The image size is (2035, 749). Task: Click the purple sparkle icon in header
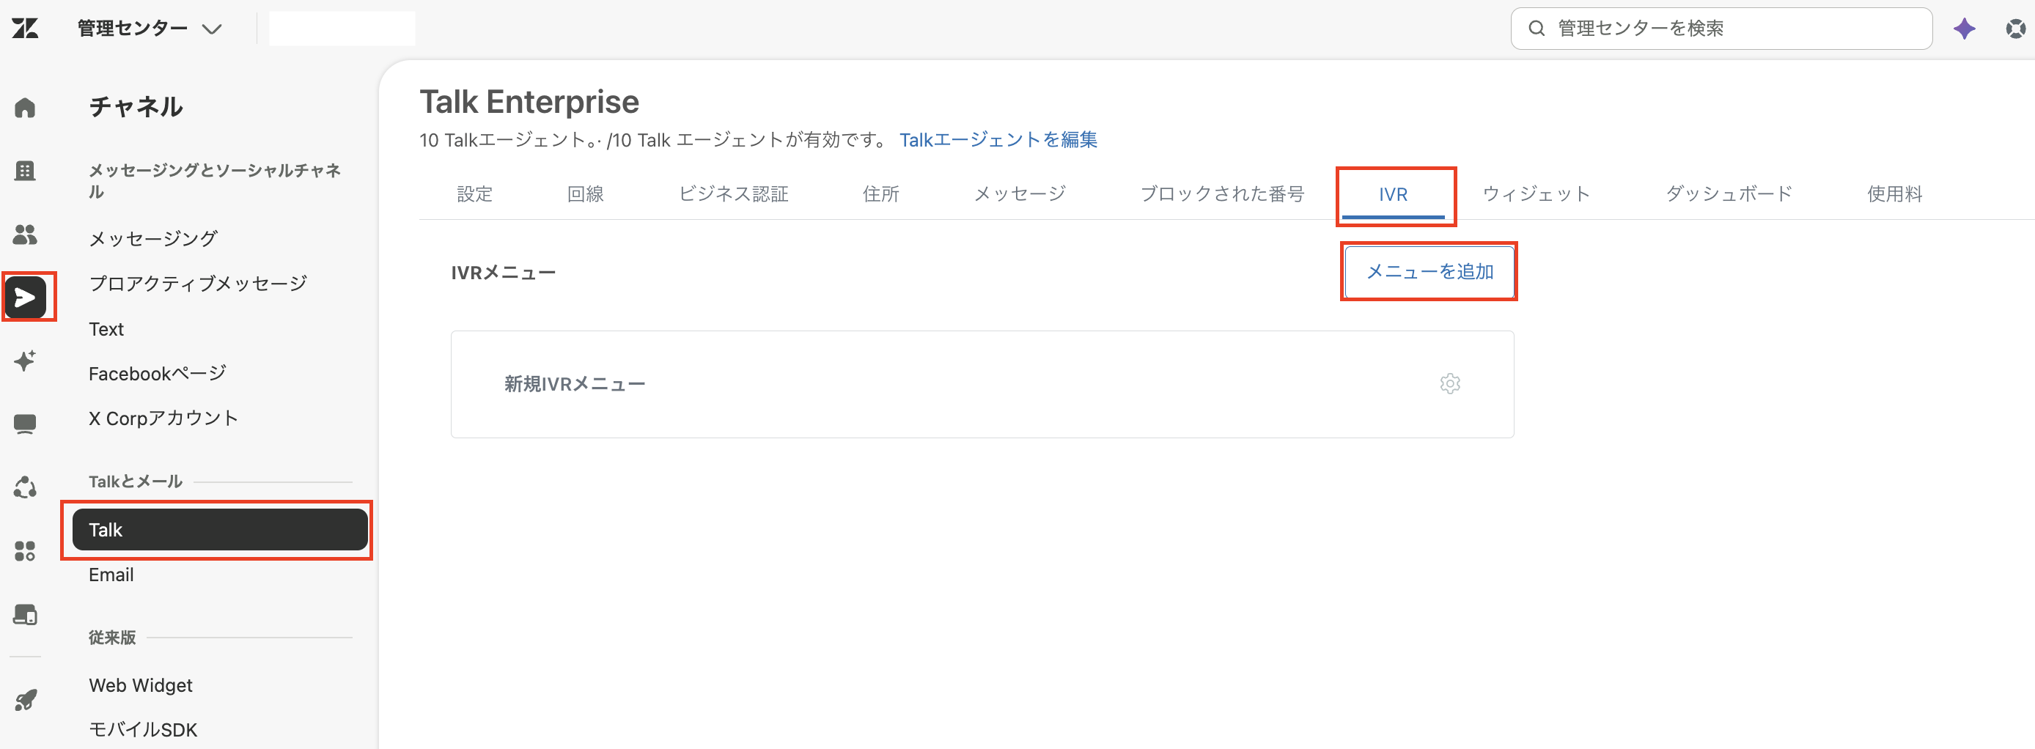[x=1965, y=29]
